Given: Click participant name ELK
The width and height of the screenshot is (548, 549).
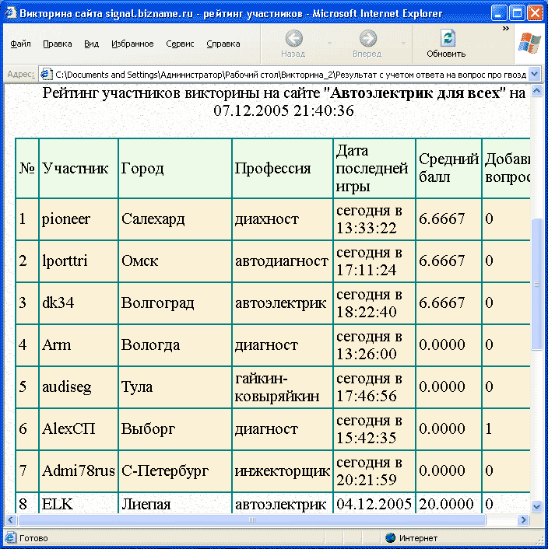Looking at the screenshot, I should tap(58, 505).
